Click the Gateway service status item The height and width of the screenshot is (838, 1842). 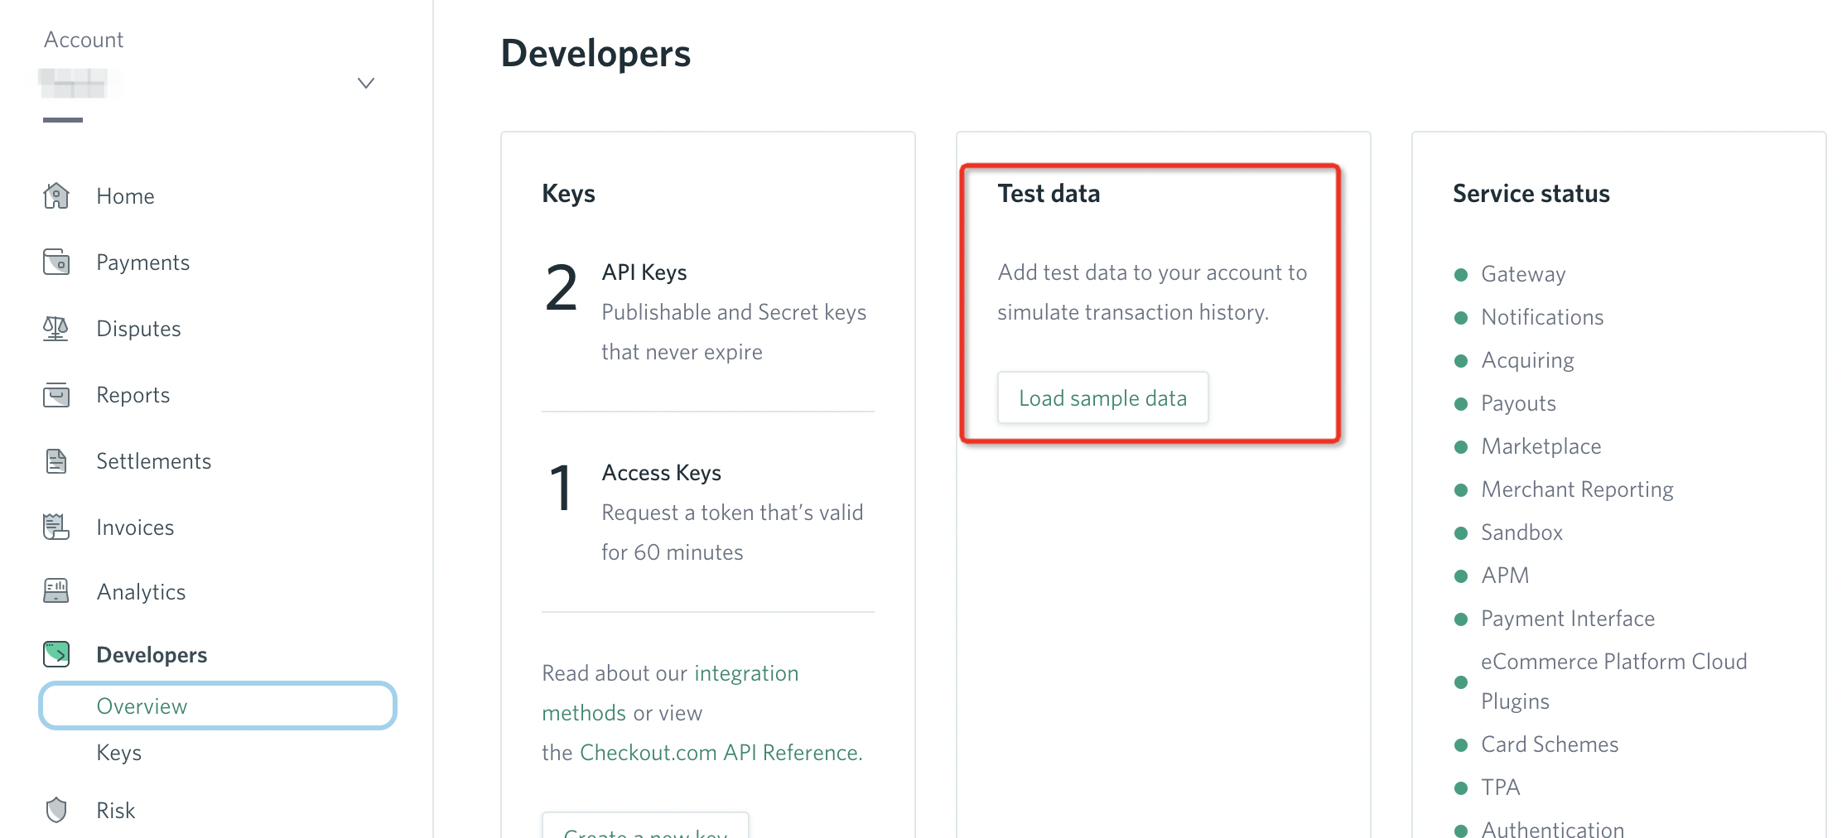click(1522, 274)
